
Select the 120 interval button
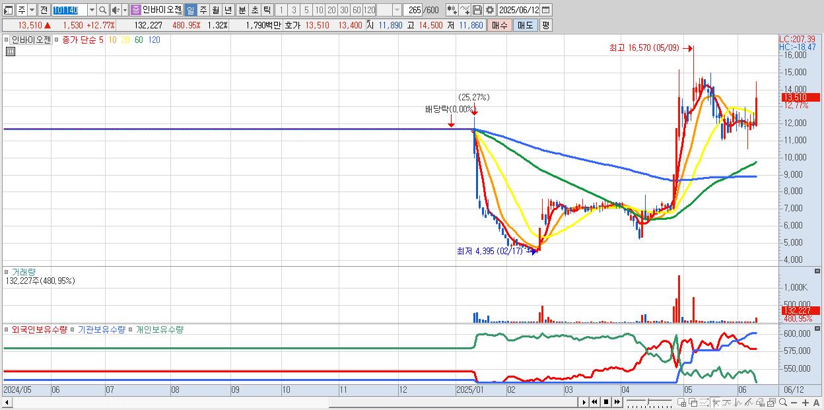[x=369, y=10]
